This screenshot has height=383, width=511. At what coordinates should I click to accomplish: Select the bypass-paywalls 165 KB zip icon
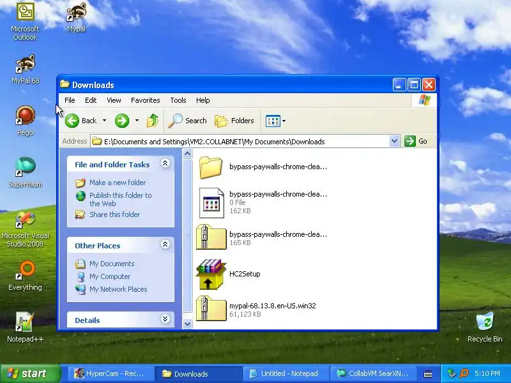[211, 237]
